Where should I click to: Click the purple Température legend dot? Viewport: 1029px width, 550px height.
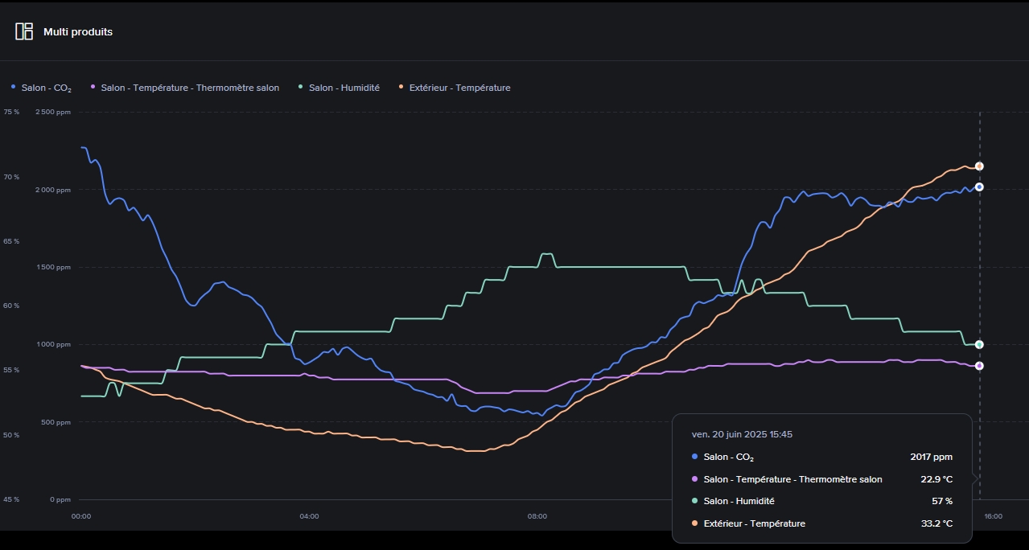point(93,87)
